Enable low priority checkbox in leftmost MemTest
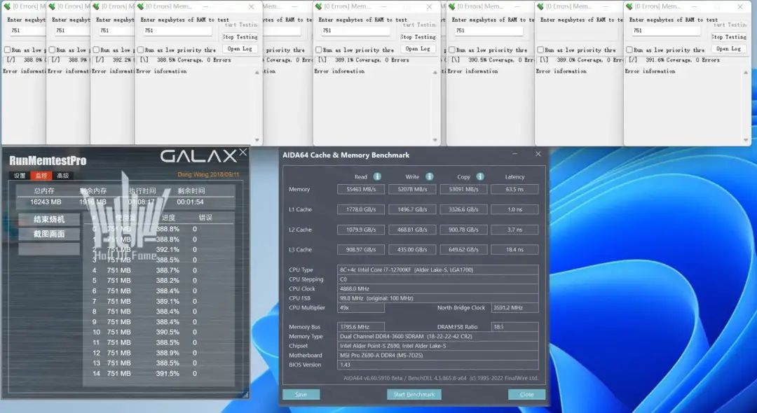 (8, 50)
